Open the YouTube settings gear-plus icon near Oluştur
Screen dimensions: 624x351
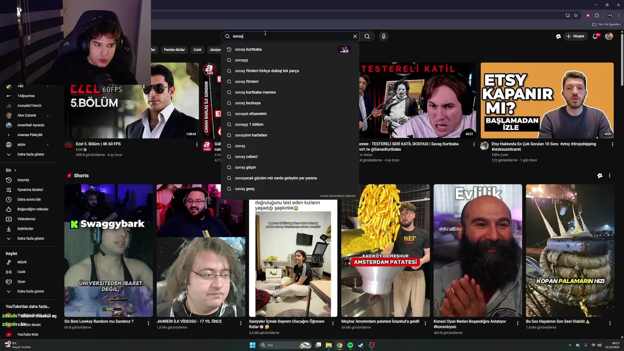point(558,36)
